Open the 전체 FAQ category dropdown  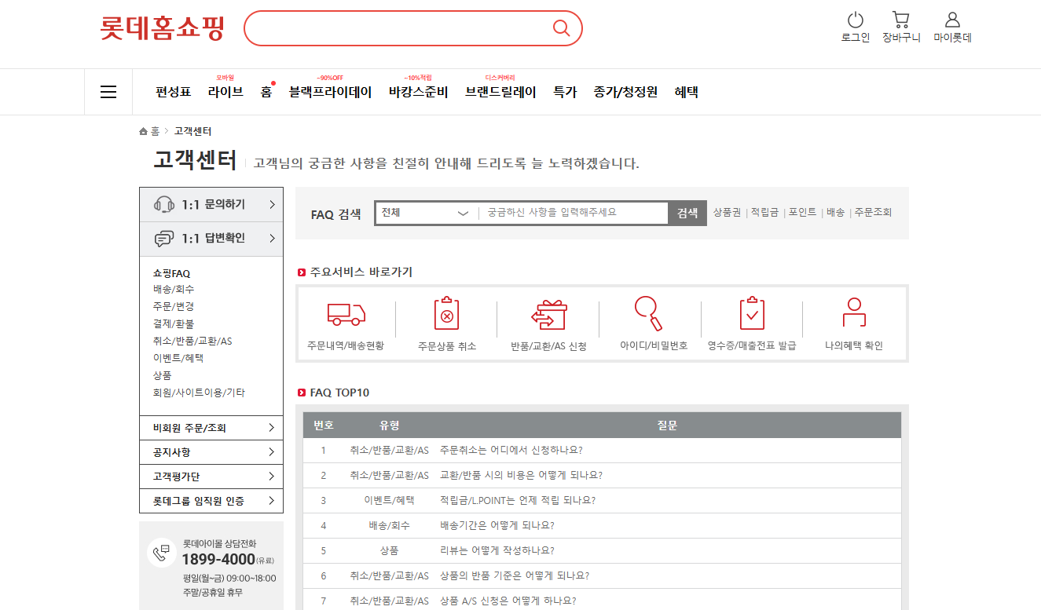click(x=426, y=212)
